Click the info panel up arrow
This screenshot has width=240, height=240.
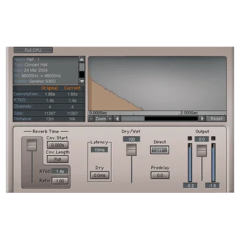click(x=82, y=59)
